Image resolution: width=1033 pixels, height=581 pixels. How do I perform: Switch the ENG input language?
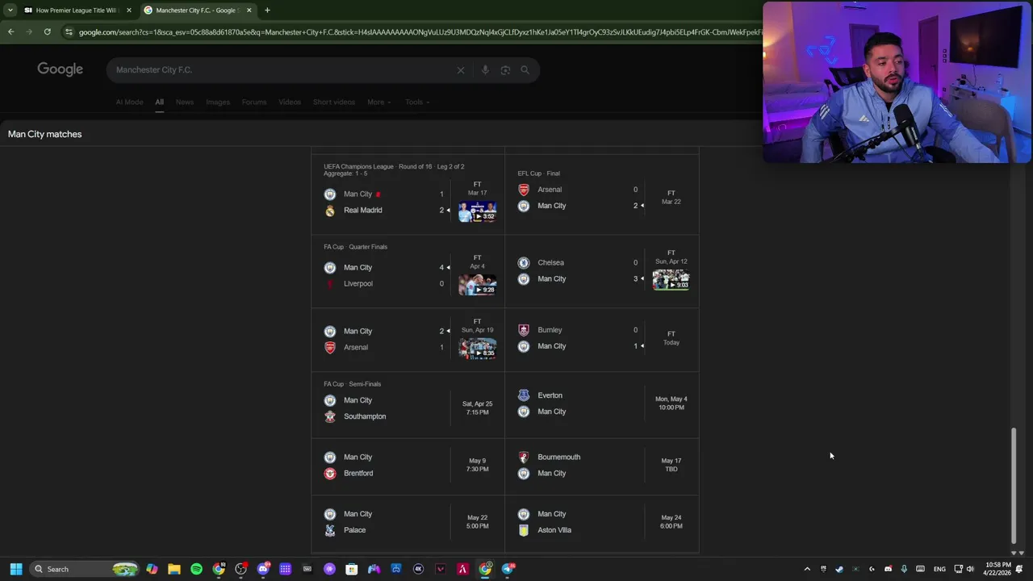939,569
